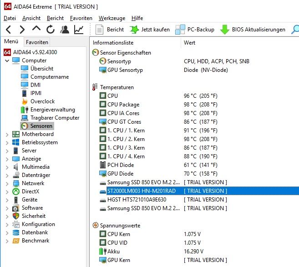Viewport: 299px width, 267px height.
Task: Click the Wert column header
Action: click(x=190, y=42)
